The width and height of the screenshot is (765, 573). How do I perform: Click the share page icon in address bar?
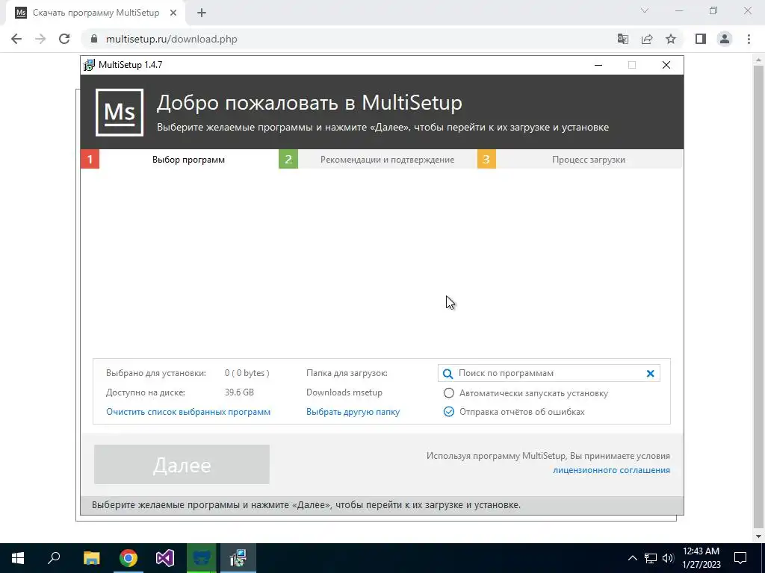tap(647, 39)
